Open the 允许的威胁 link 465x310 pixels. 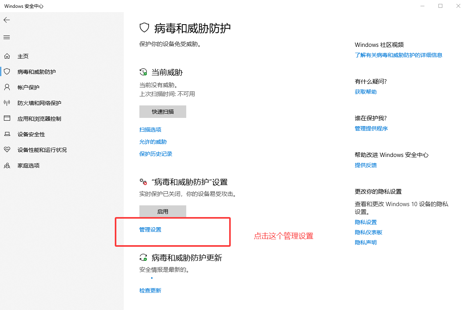(x=153, y=142)
